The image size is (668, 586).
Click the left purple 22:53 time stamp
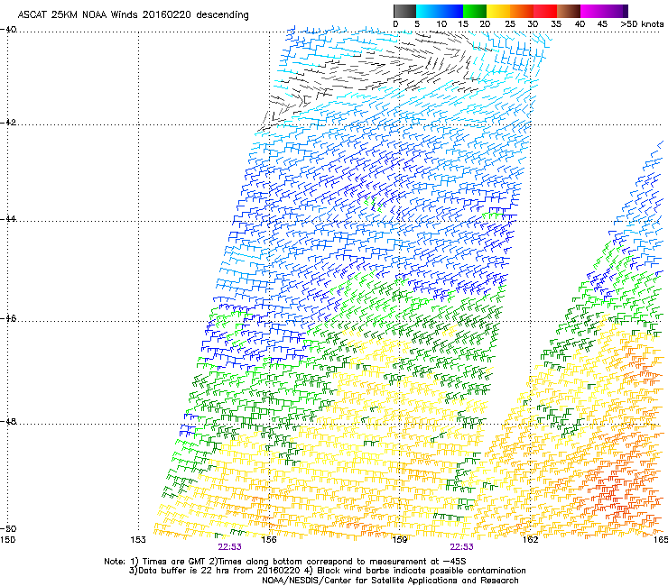[x=229, y=547]
